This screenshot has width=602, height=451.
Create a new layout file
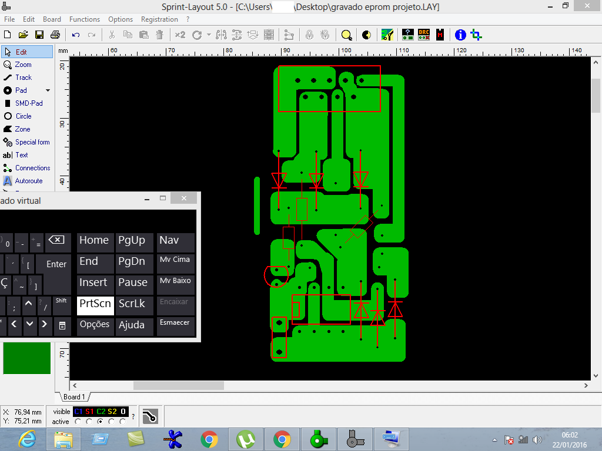[x=7, y=35]
